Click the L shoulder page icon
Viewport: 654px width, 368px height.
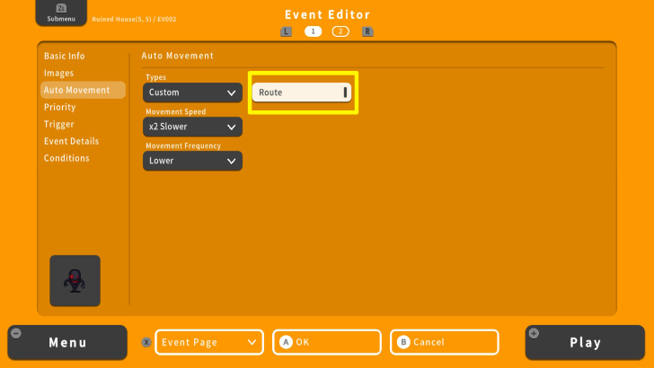point(286,31)
